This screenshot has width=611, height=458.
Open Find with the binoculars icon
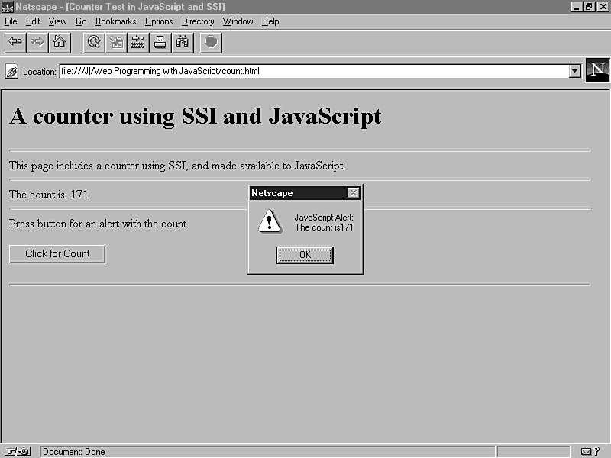(183, 42)
